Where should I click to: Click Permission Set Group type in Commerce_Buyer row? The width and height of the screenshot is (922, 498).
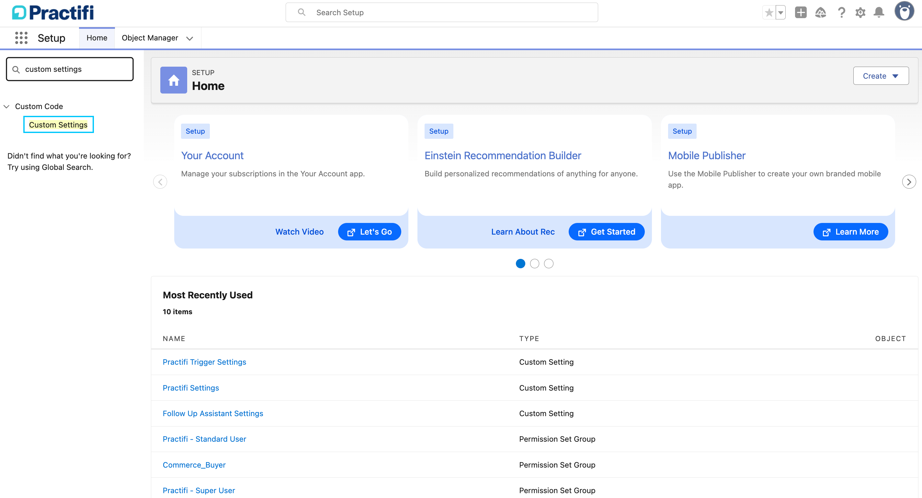[557, 465]
